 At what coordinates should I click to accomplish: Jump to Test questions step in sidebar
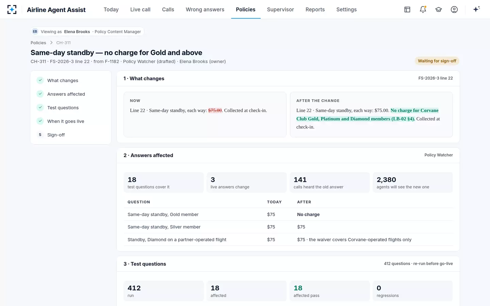[71, 108]
